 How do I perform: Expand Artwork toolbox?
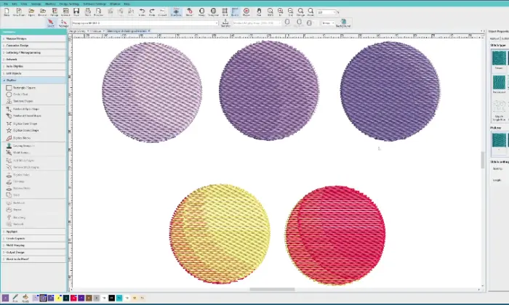point(33,60)
